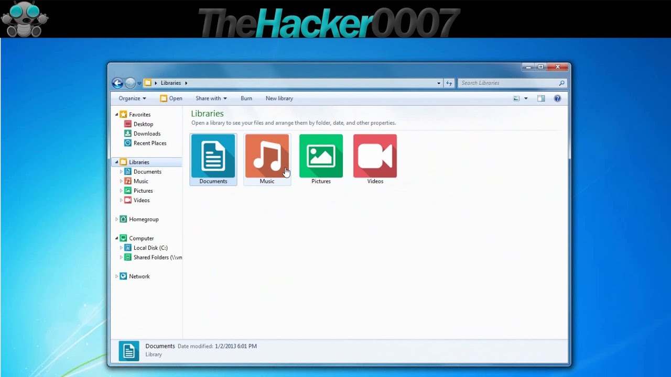The image size is (671, 377).
Task: Click inside the Search Libraries box
Action: click(x=503, y=83)
